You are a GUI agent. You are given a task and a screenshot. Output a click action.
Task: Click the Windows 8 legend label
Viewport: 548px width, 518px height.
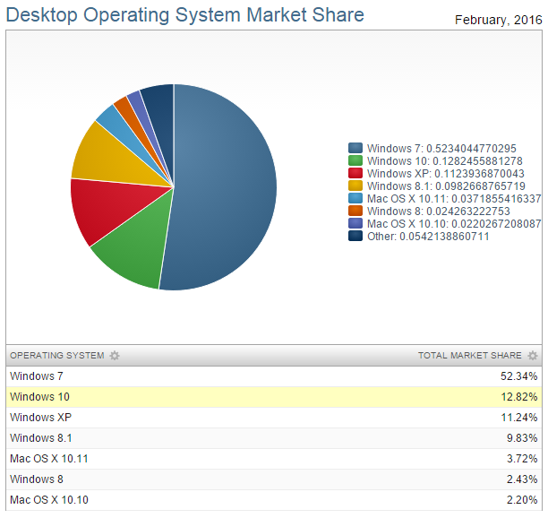pyautogui.click(x=438, y=212)
